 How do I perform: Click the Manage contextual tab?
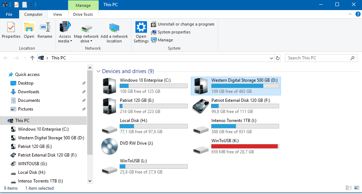(x=83, y=5)
